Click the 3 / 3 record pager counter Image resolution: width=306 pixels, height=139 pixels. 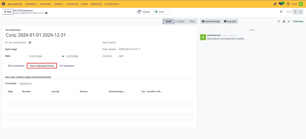pos(289,12)
